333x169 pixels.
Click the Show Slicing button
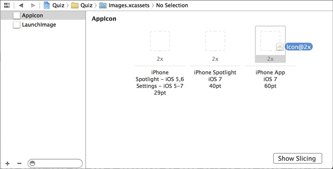298,159
